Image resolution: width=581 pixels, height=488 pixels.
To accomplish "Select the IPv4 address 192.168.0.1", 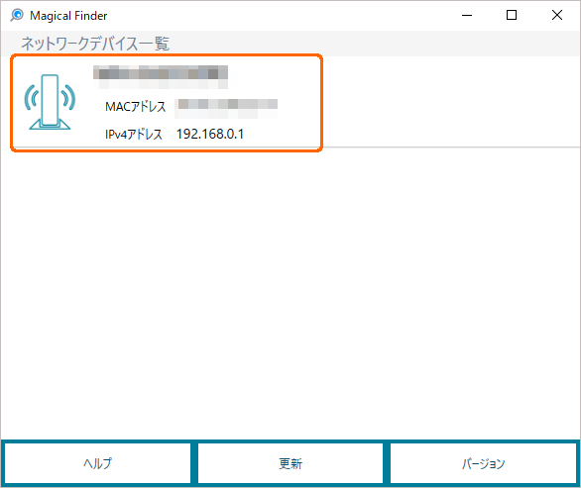I will point(210,134).
